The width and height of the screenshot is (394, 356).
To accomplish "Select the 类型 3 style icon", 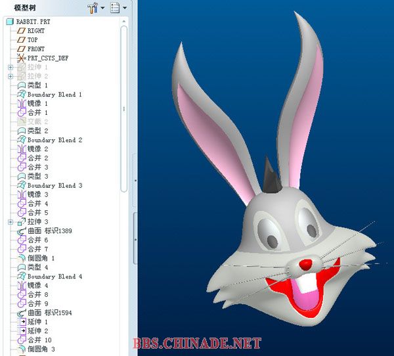I will 22,176.
